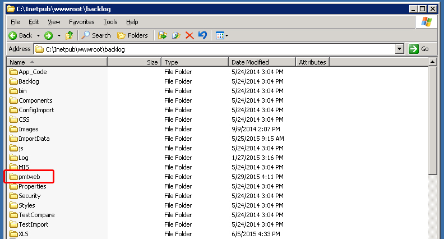Viewport: 444px width, 239px height.
Task: Click the Security folder name
Action: coord(30,196)
